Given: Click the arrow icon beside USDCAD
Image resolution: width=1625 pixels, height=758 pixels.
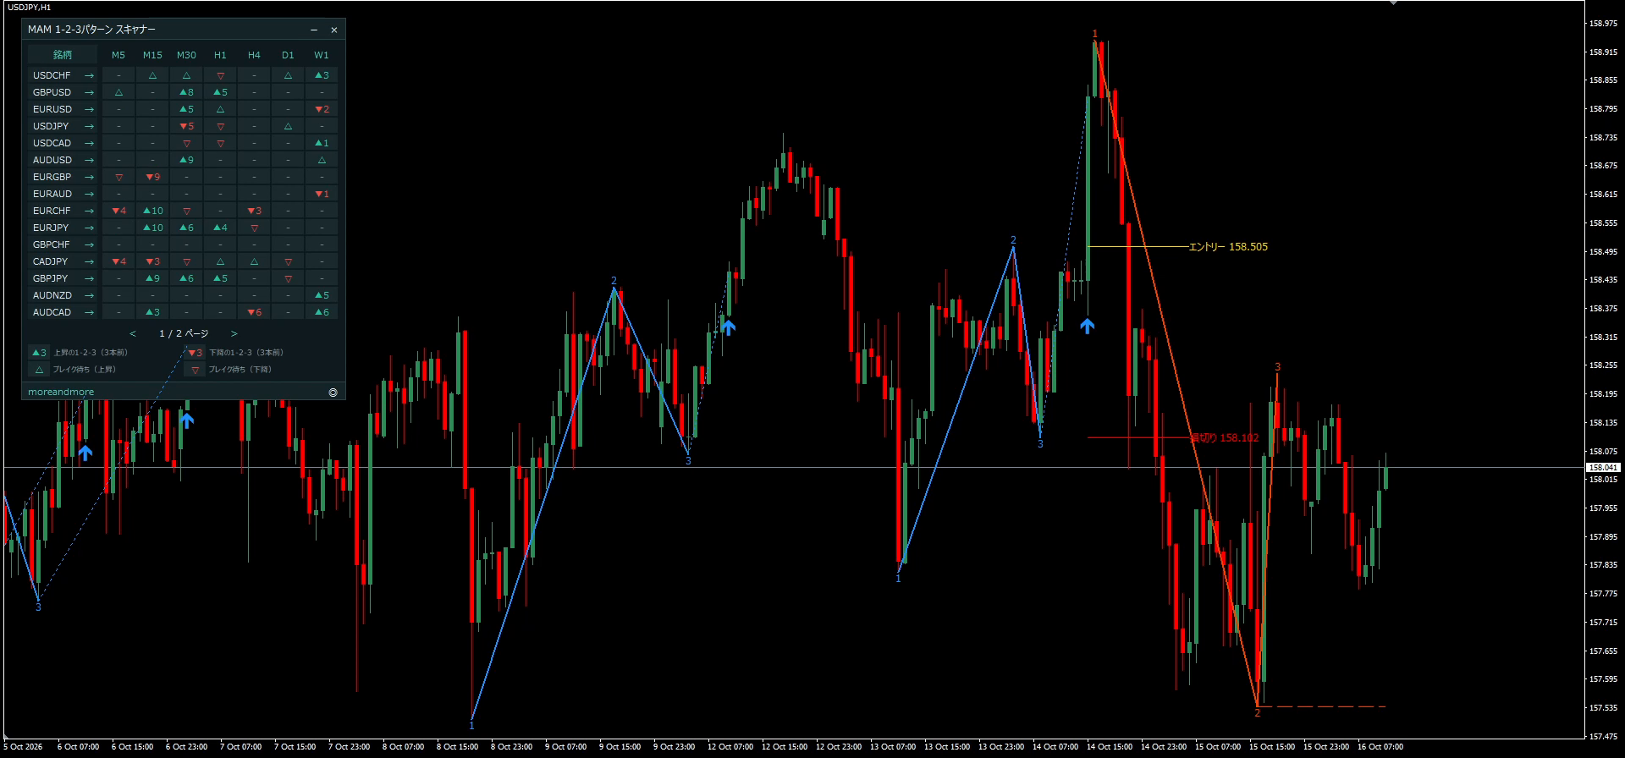Looking at the screenshot, I should pos(89,143).
